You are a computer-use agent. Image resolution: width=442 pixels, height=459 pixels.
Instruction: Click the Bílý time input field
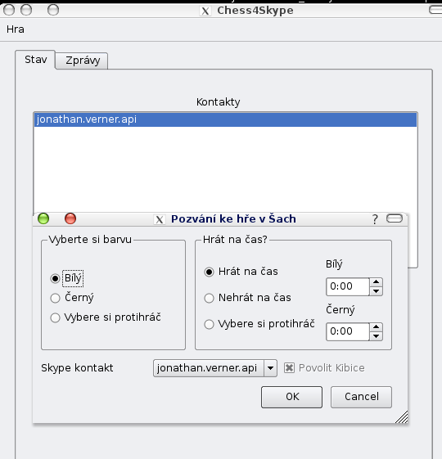348,286
